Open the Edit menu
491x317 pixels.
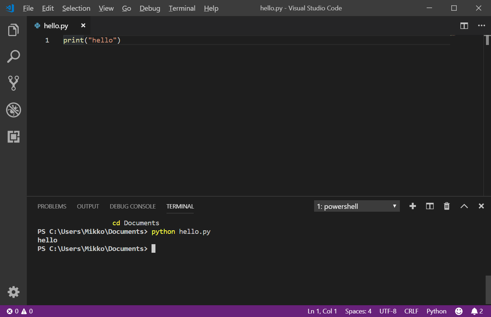(x=48, y=8)
